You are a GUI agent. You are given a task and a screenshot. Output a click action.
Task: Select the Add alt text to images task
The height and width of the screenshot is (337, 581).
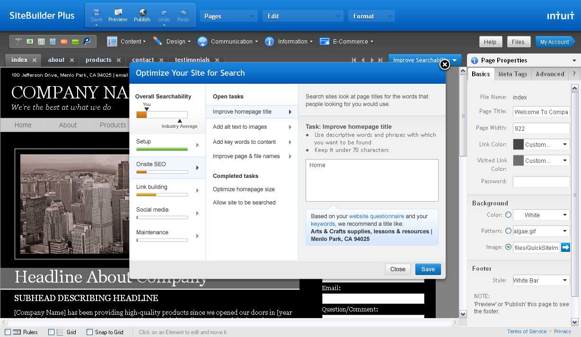point(252,127)
